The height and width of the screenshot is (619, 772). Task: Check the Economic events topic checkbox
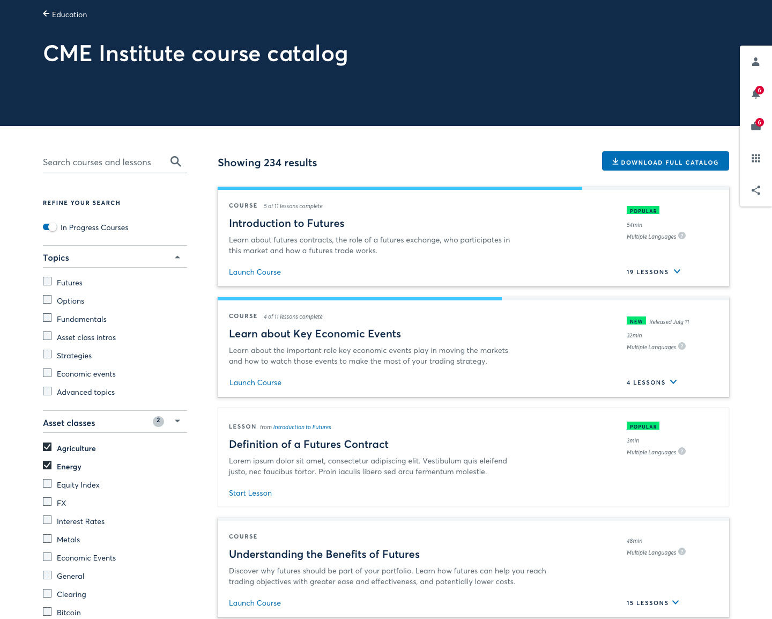point(47,373)
